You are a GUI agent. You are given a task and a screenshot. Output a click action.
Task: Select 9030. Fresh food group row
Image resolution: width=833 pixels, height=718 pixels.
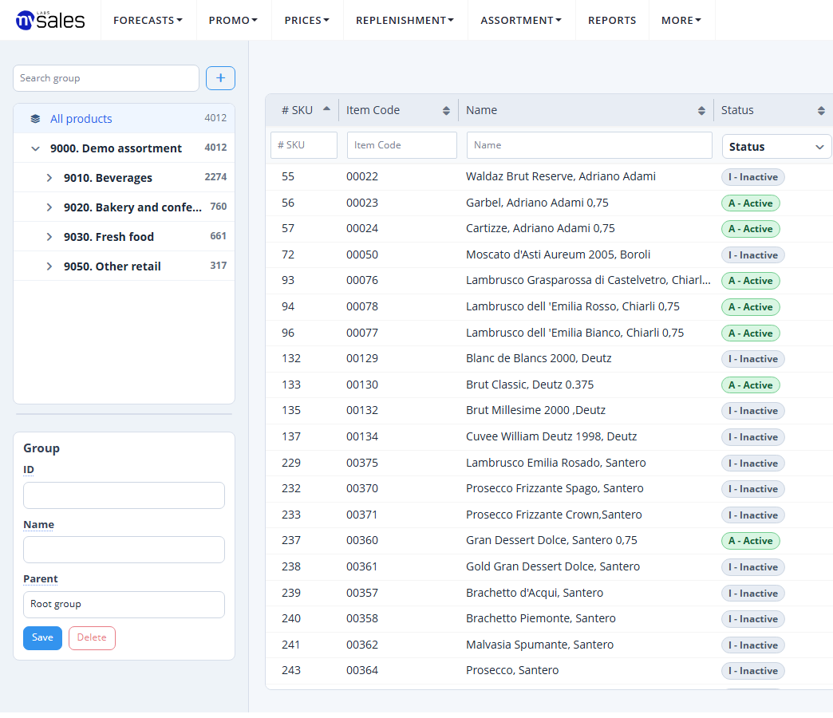pos(124,237)
